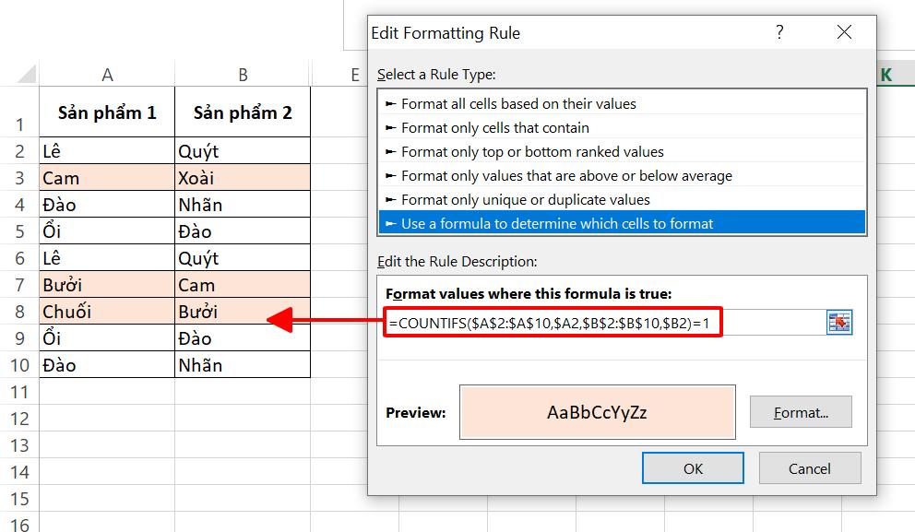
Task: Click column header A to select the column
Action: point(106,74)
